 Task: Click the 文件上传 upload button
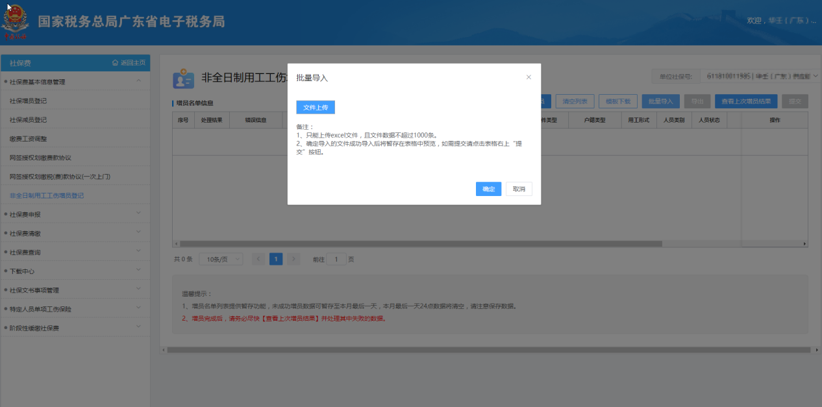[x=316, y=108]
